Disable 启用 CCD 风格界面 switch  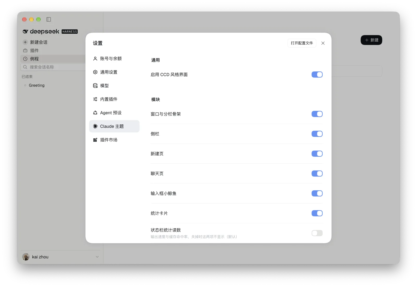[317, 75]
